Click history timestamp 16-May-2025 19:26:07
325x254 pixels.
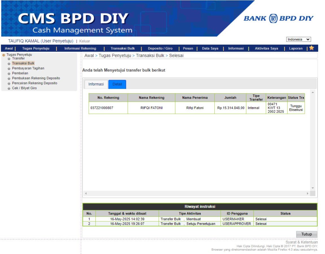[x=127, y=224]
